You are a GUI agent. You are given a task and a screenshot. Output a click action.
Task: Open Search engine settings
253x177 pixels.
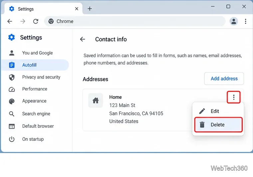pyautogui.click(x=35, y=114)
